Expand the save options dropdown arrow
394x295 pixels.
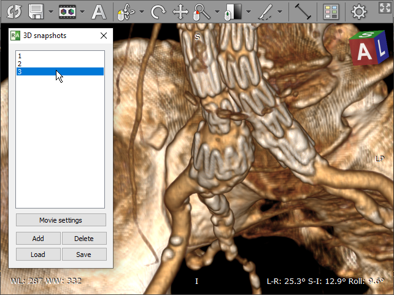[x=50, y=12]
